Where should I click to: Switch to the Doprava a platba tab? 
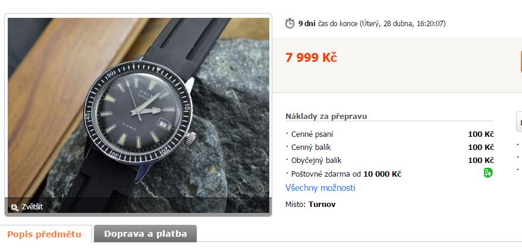click(145, 234)
